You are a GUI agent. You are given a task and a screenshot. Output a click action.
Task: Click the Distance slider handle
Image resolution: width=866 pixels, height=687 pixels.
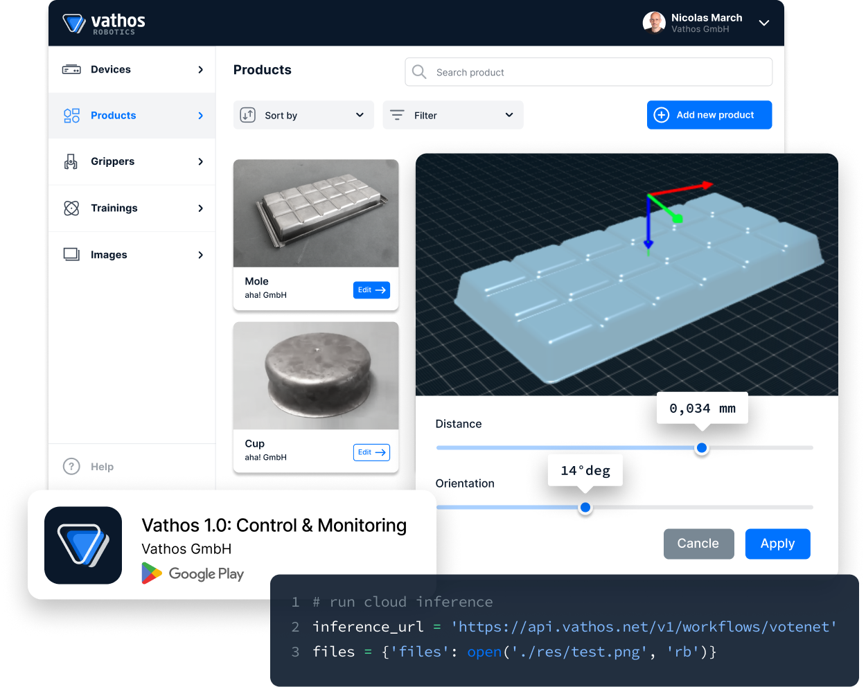pos(702,448)
